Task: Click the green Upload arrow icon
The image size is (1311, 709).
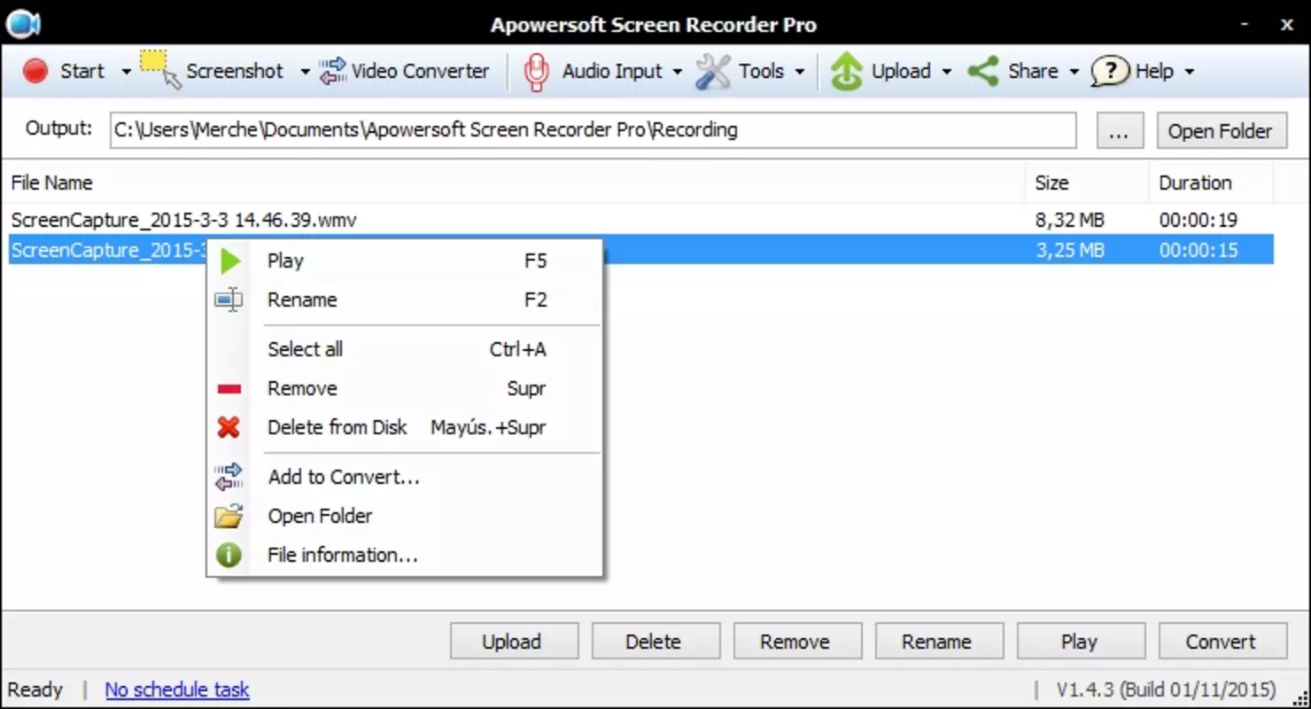Action: (846, 71)
